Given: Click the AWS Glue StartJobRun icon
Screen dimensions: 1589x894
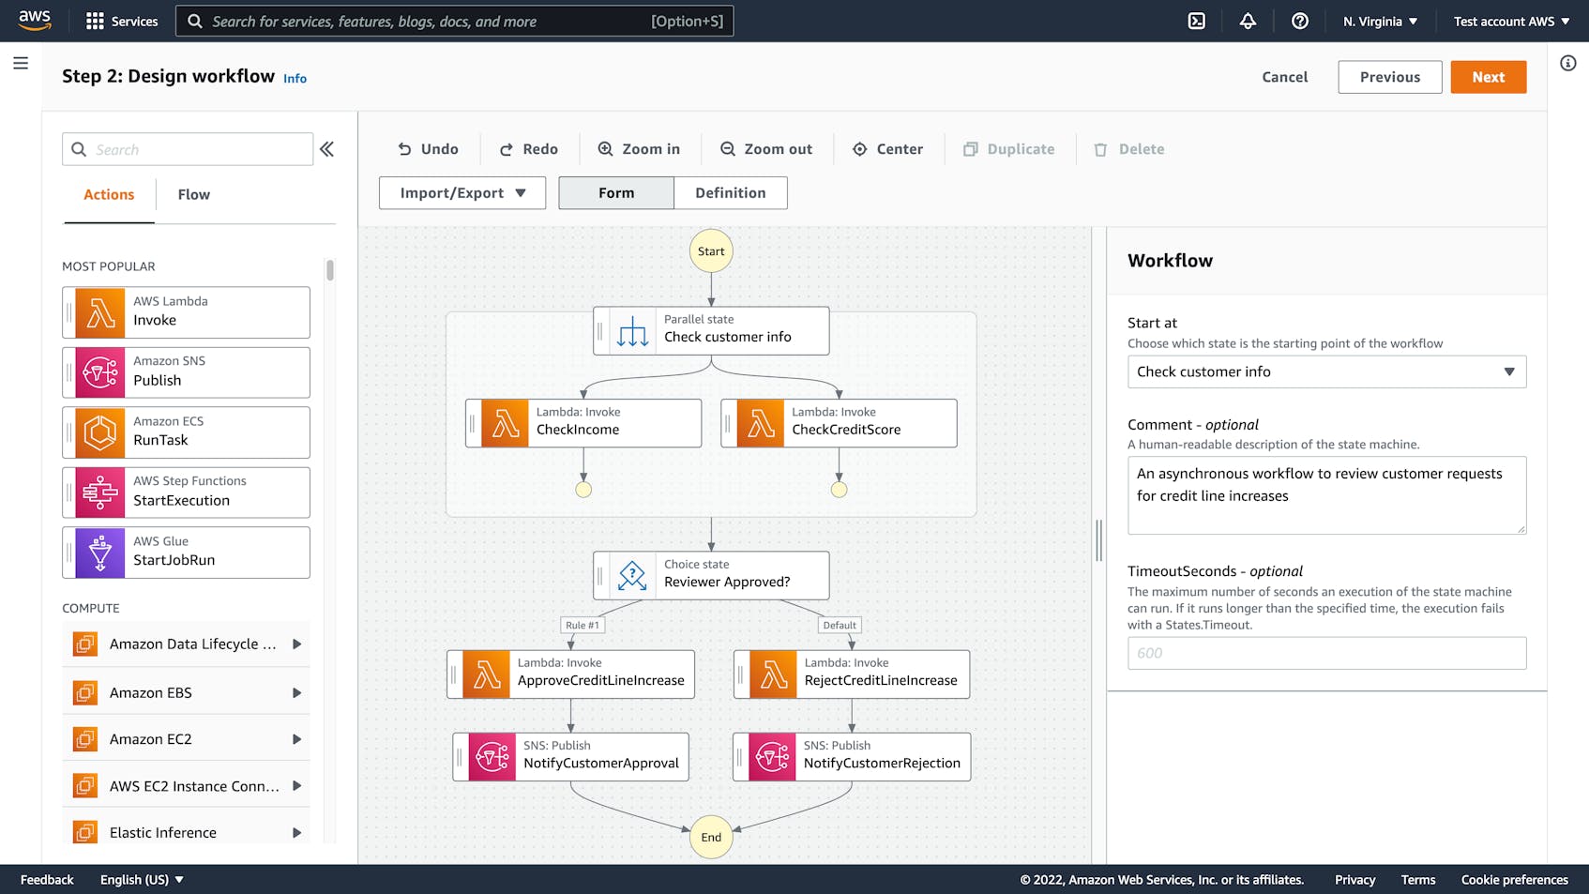Looking at the screenshot, I should (x=98, y=552).
